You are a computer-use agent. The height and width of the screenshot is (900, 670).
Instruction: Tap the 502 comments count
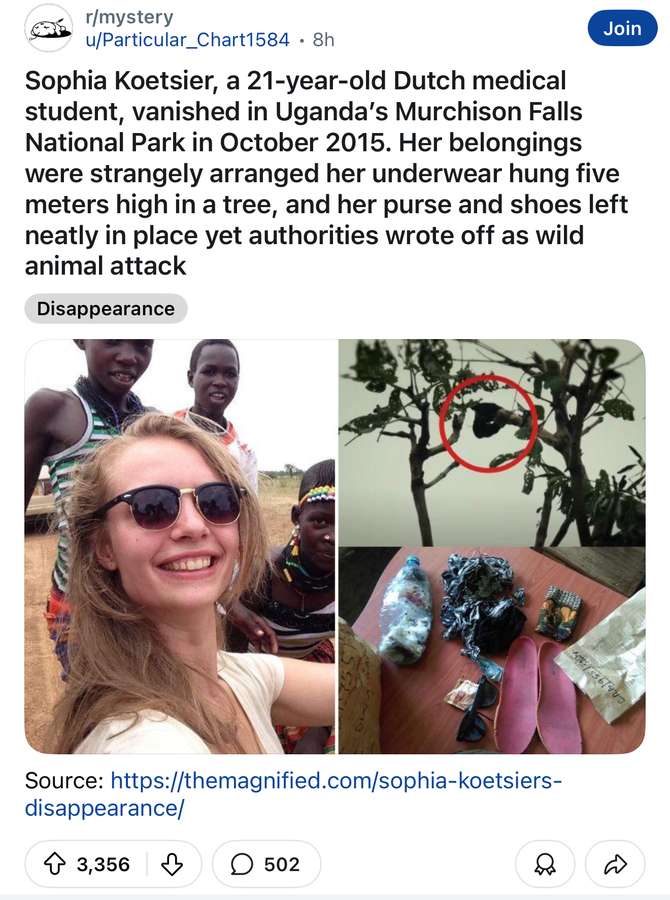click(x=282, y=864)
